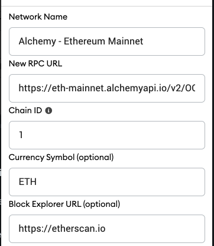This screenshot has height=246, width=214.
Task: Click the eth-mainnet.alchemyapi.io URL text
Action: click(107, 88)
